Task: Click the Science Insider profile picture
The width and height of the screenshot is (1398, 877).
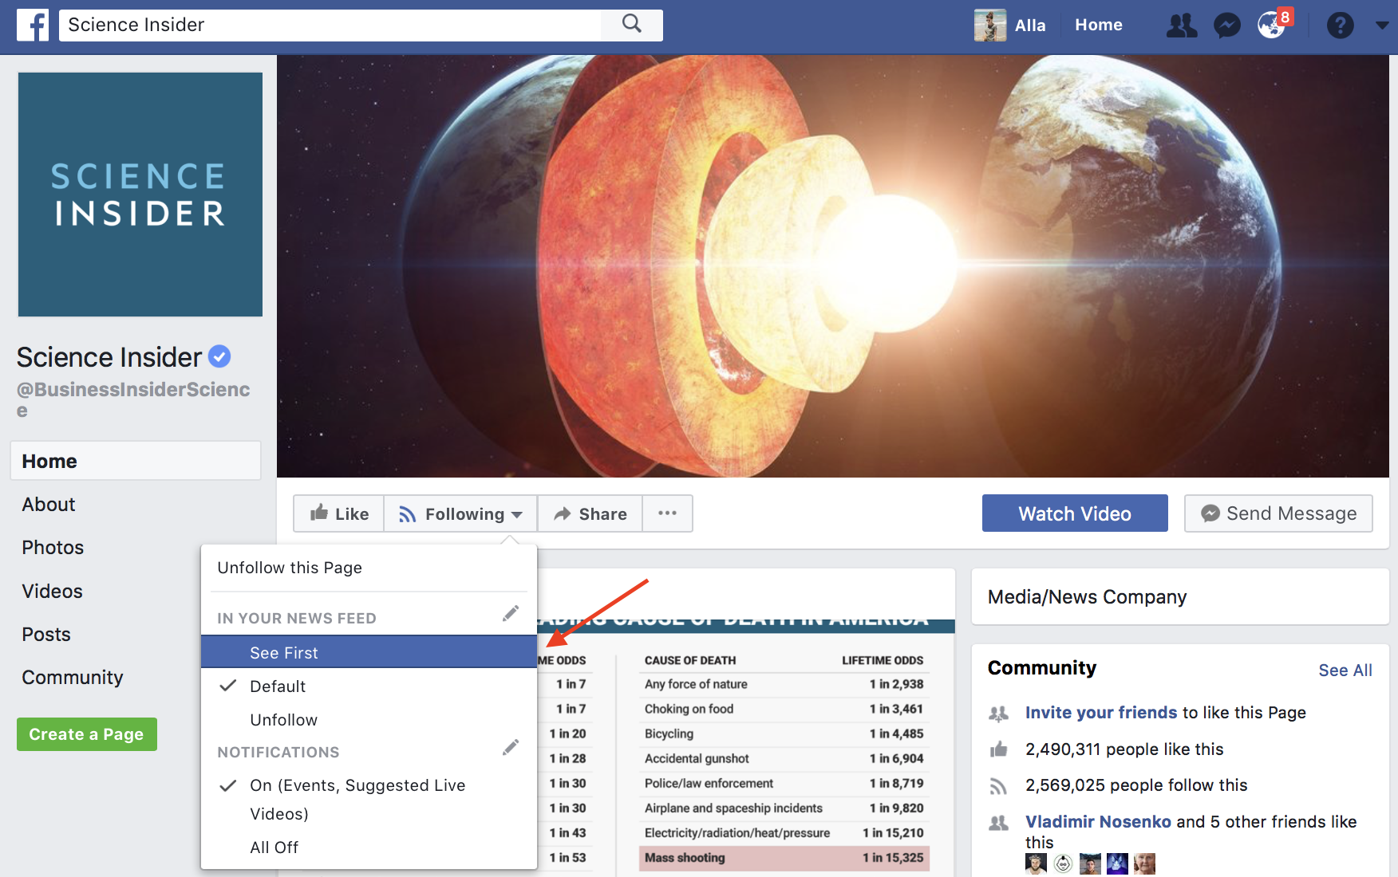Action: tap(140, 195)
